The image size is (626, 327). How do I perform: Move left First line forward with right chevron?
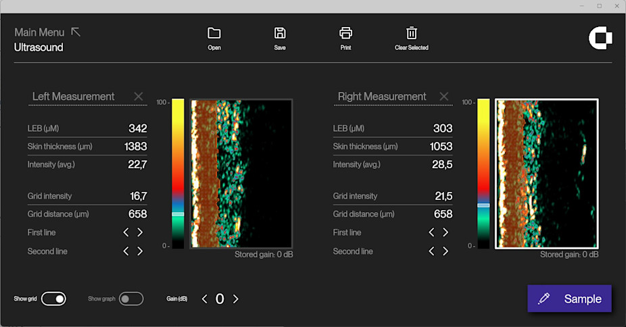(140, 232)
